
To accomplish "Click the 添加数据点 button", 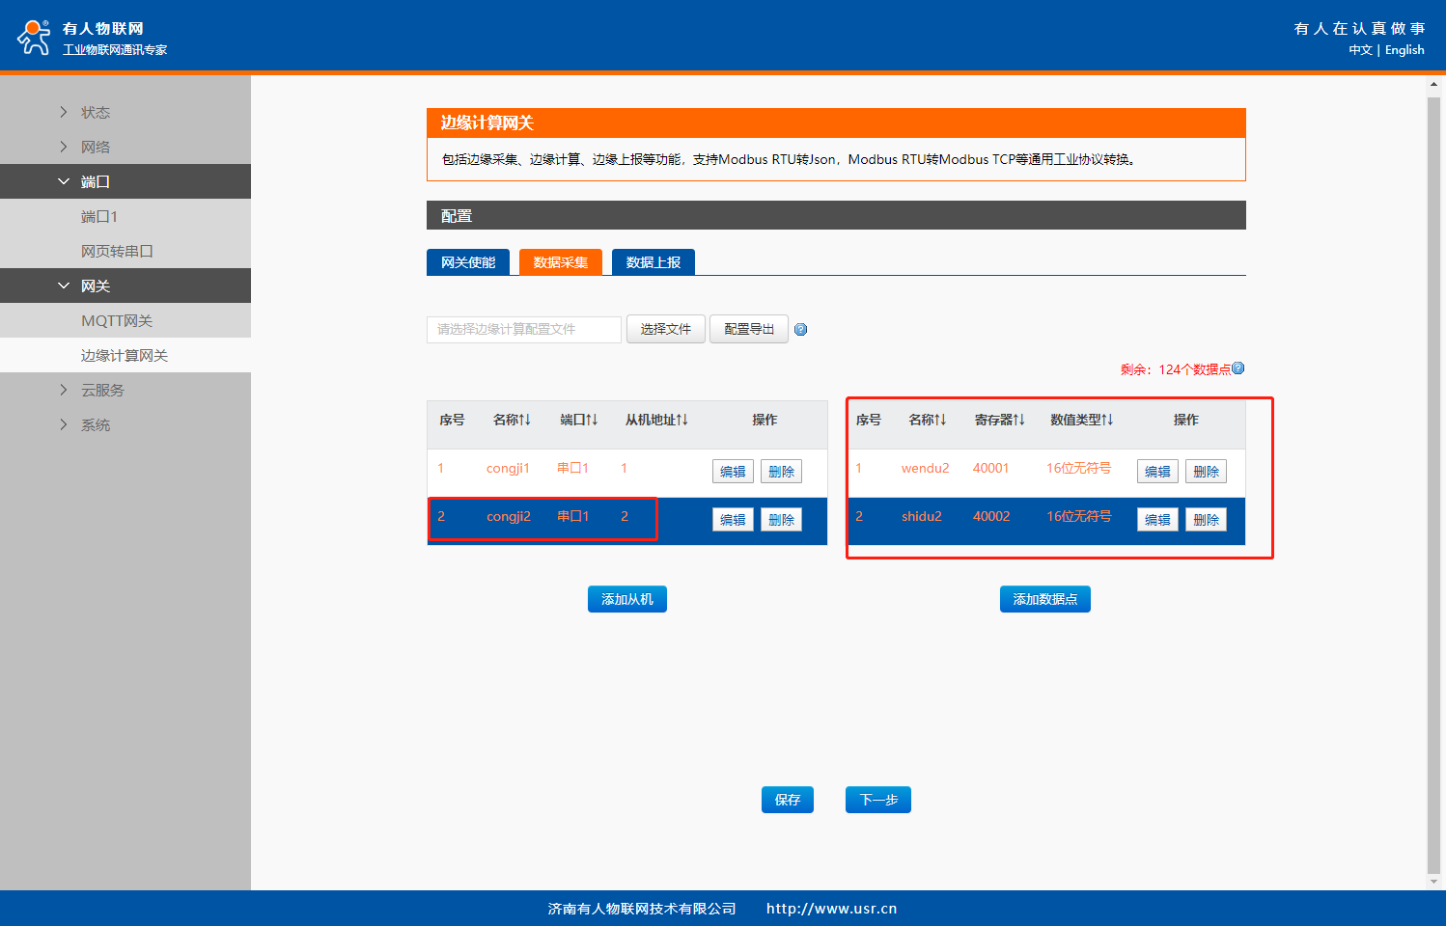I will 1044,599.
